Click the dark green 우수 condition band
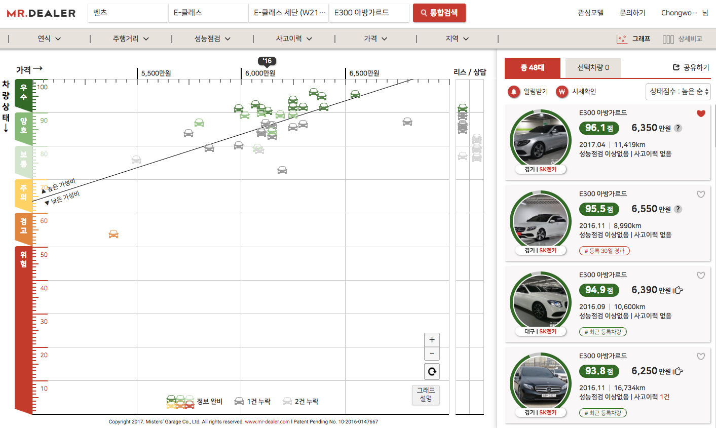Viewport: 716px width, 428px height. 23,95
